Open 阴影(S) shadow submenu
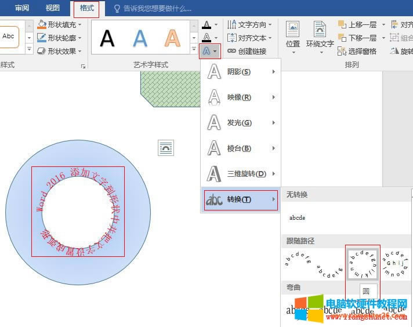 pyautogui.click(x=241, y=72)
